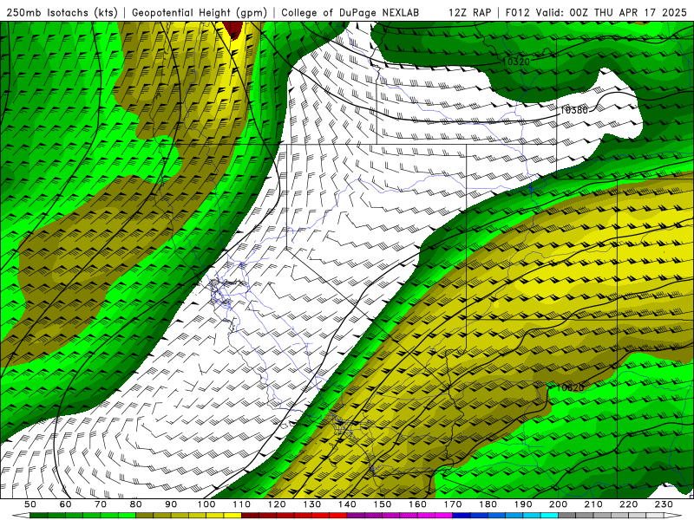
Task: Click the 230 value on the color scale
Action: point(664,504)
